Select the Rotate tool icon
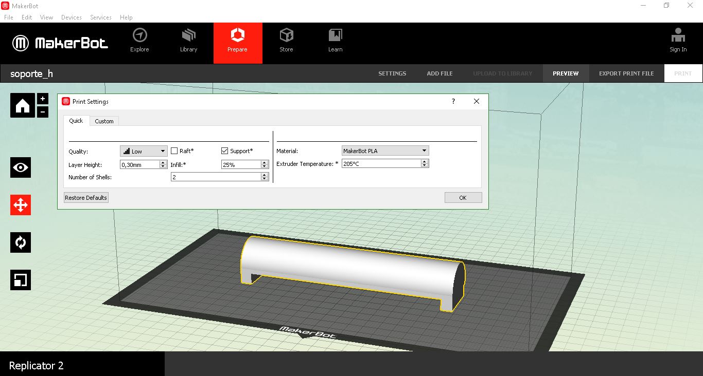703x376 pixels. 21,242
